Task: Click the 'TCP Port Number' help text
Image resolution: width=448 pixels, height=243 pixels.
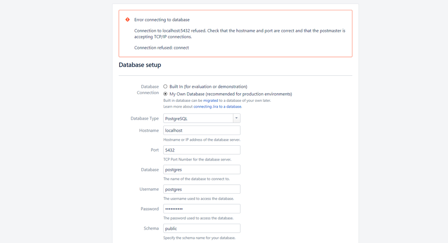Action: tap(197, 159)
